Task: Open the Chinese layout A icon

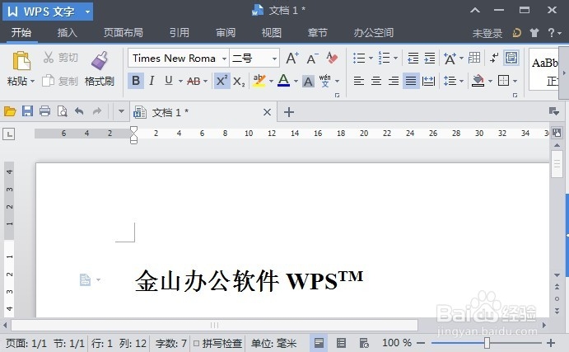Action: click(x=450, y=59)
